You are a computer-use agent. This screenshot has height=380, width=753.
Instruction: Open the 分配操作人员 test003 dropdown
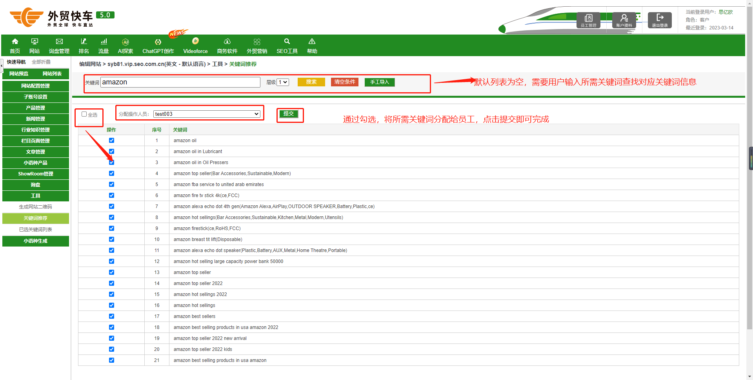point(207,114)
